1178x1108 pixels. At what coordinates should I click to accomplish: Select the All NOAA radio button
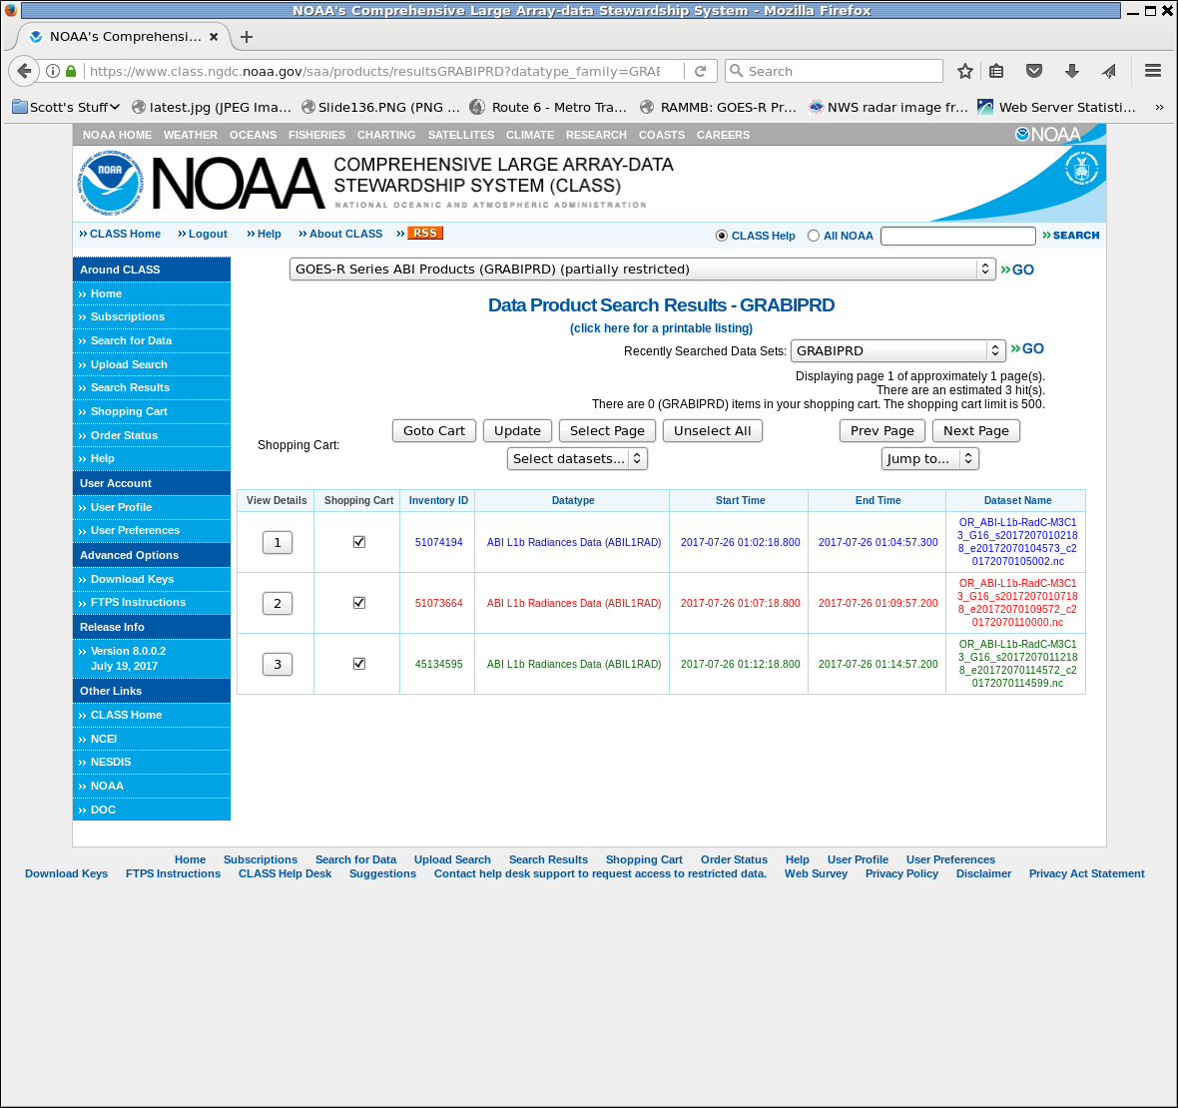pos(813,236)
